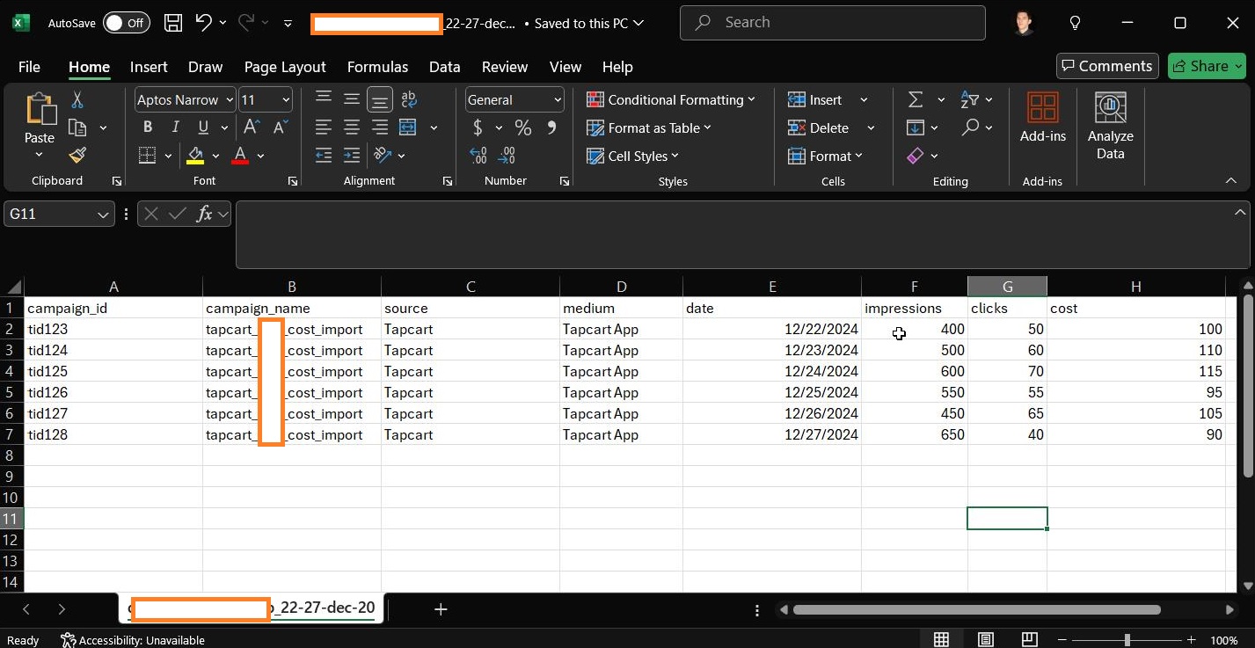Align text right
Screen dimensions: 1255x648
coord(380,127)
